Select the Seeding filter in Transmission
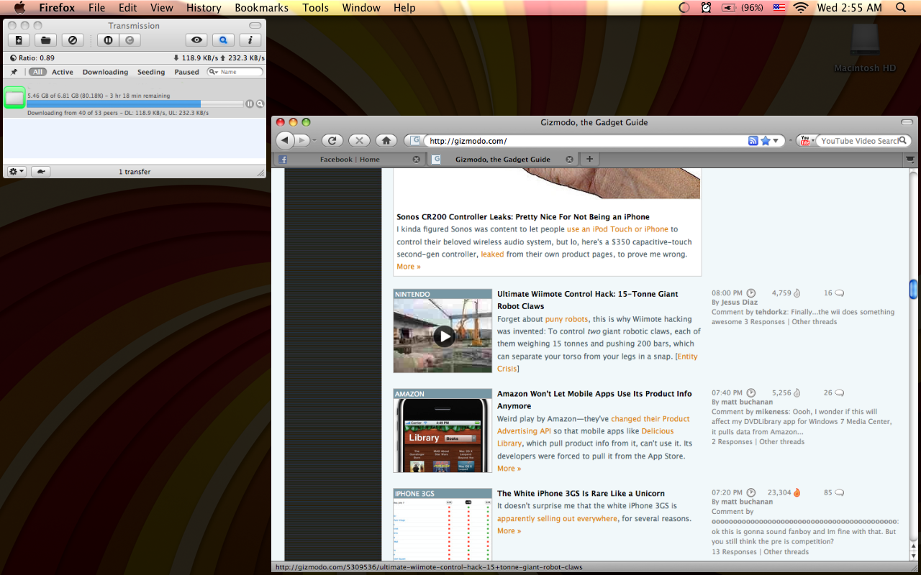Viewport: 921px width, 575px height. (x=151, y=72)
